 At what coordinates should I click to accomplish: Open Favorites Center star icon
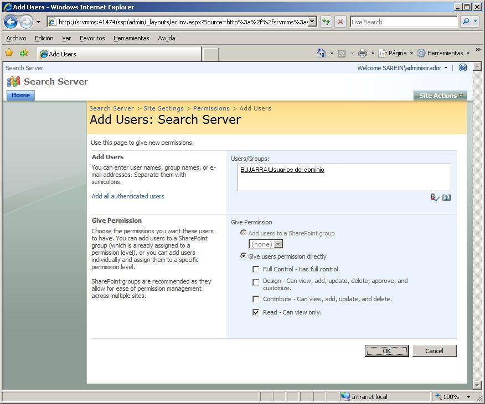(9, 53)
